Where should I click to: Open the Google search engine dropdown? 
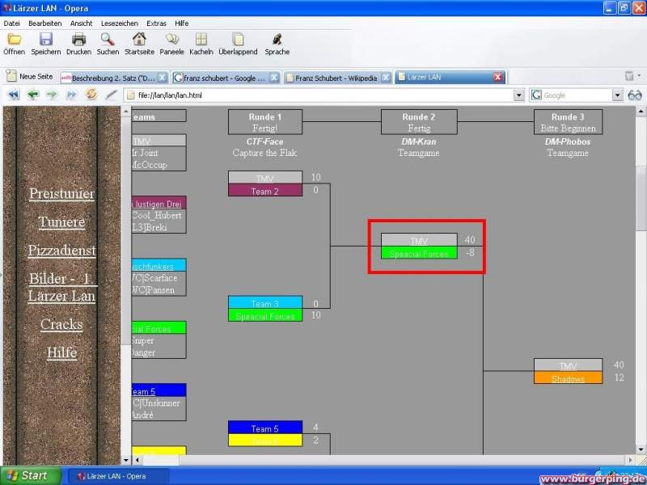coord(617,95)
